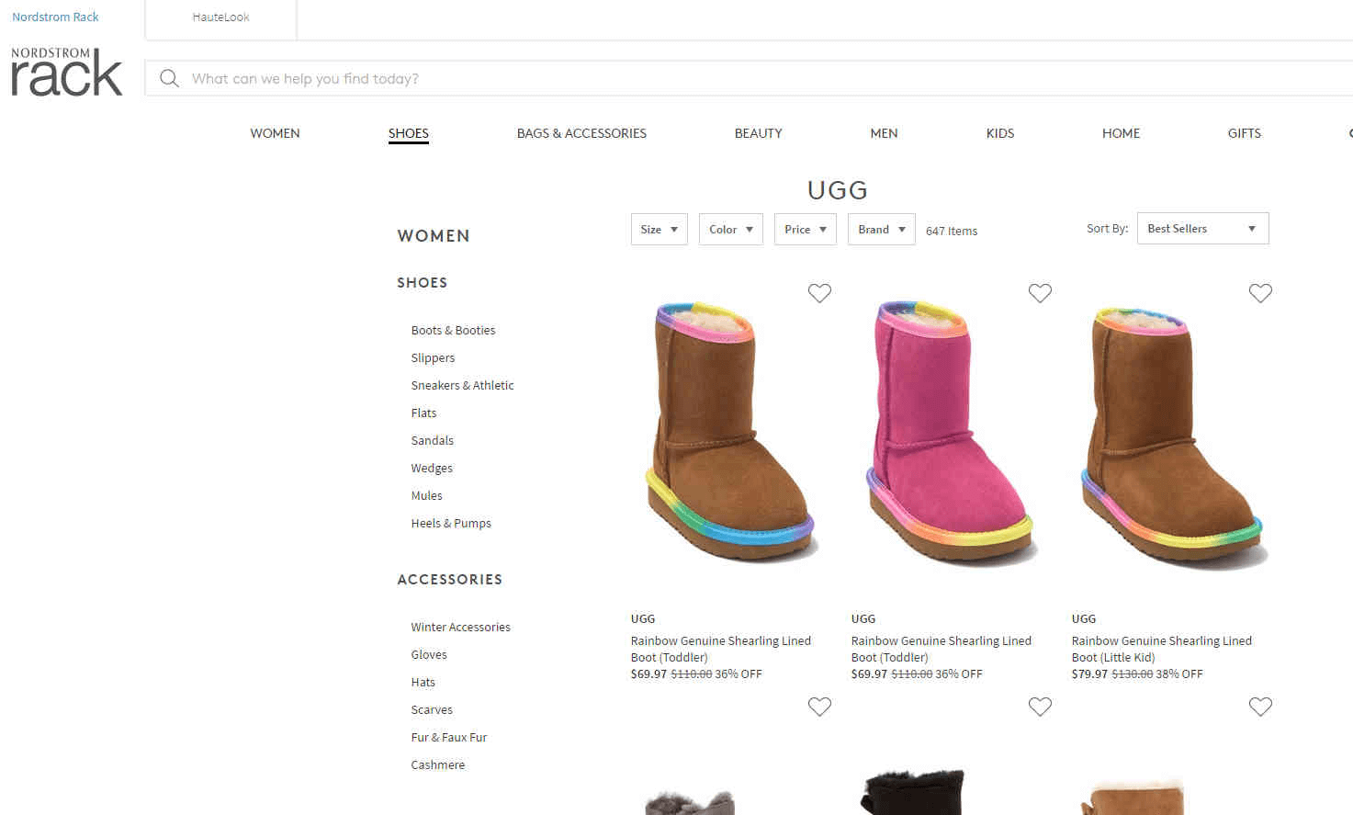Screen dimensions: 1353x815
Task: Favorite the pink Rainbow Toddler boot heart
Action: coord(1040,293)
